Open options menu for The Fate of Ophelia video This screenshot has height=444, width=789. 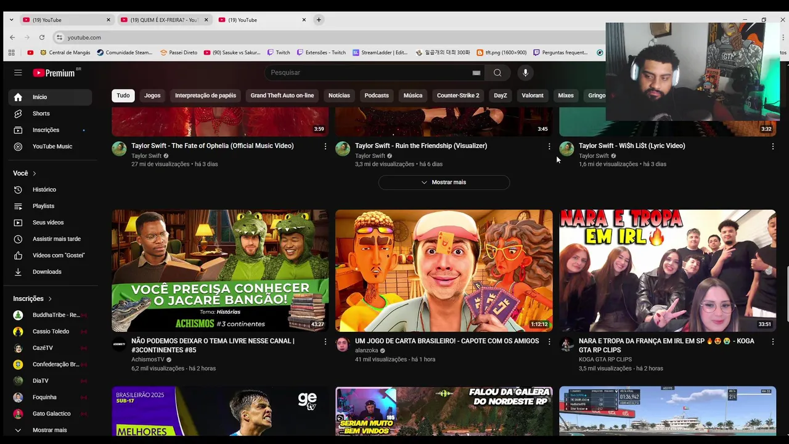pos(325,146)
